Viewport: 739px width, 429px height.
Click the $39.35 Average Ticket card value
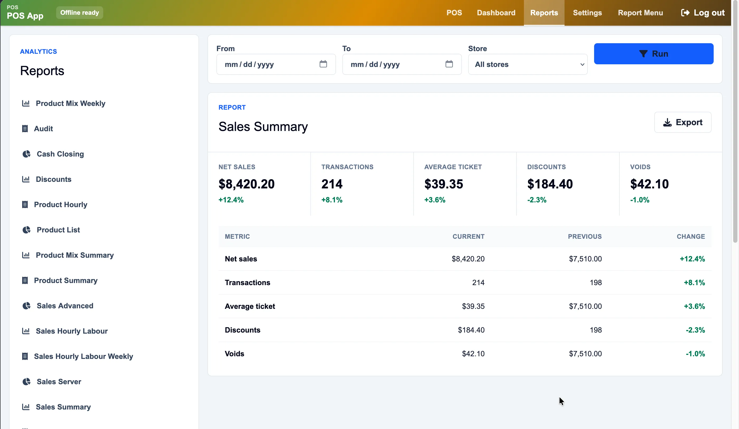pyautogui.click(x=443, y=184)
